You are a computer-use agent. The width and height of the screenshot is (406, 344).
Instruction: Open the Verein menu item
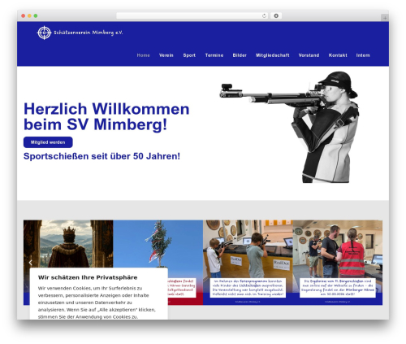(166, 55)
